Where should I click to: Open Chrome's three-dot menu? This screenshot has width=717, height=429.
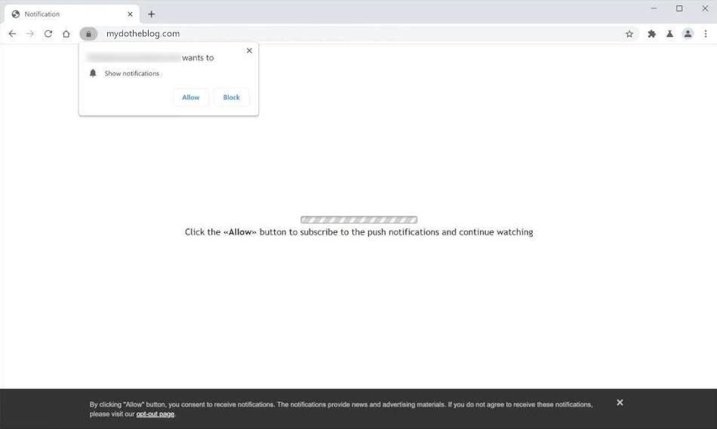pyautogui.click(x=706, y=34)
